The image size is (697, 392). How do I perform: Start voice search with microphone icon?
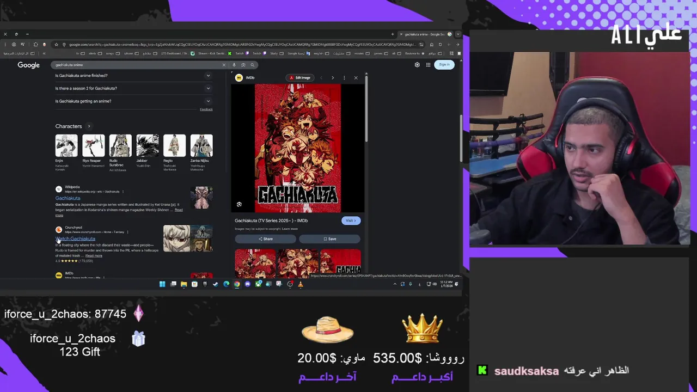click(x=234, y=65)
